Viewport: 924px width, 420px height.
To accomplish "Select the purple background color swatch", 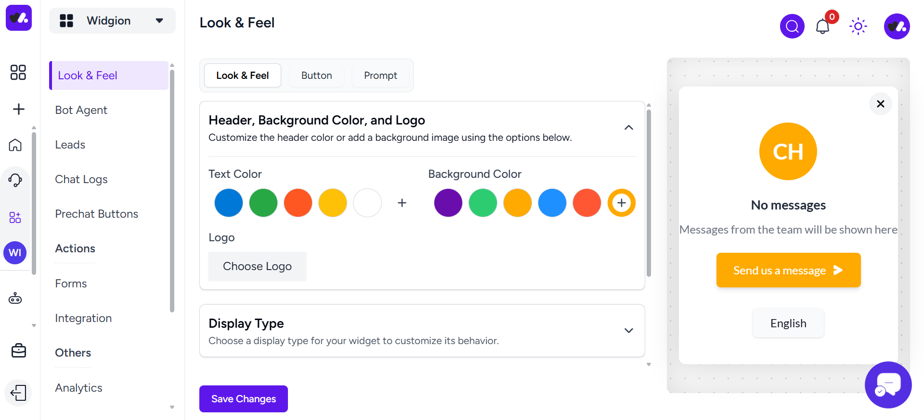I will [448, 203].
